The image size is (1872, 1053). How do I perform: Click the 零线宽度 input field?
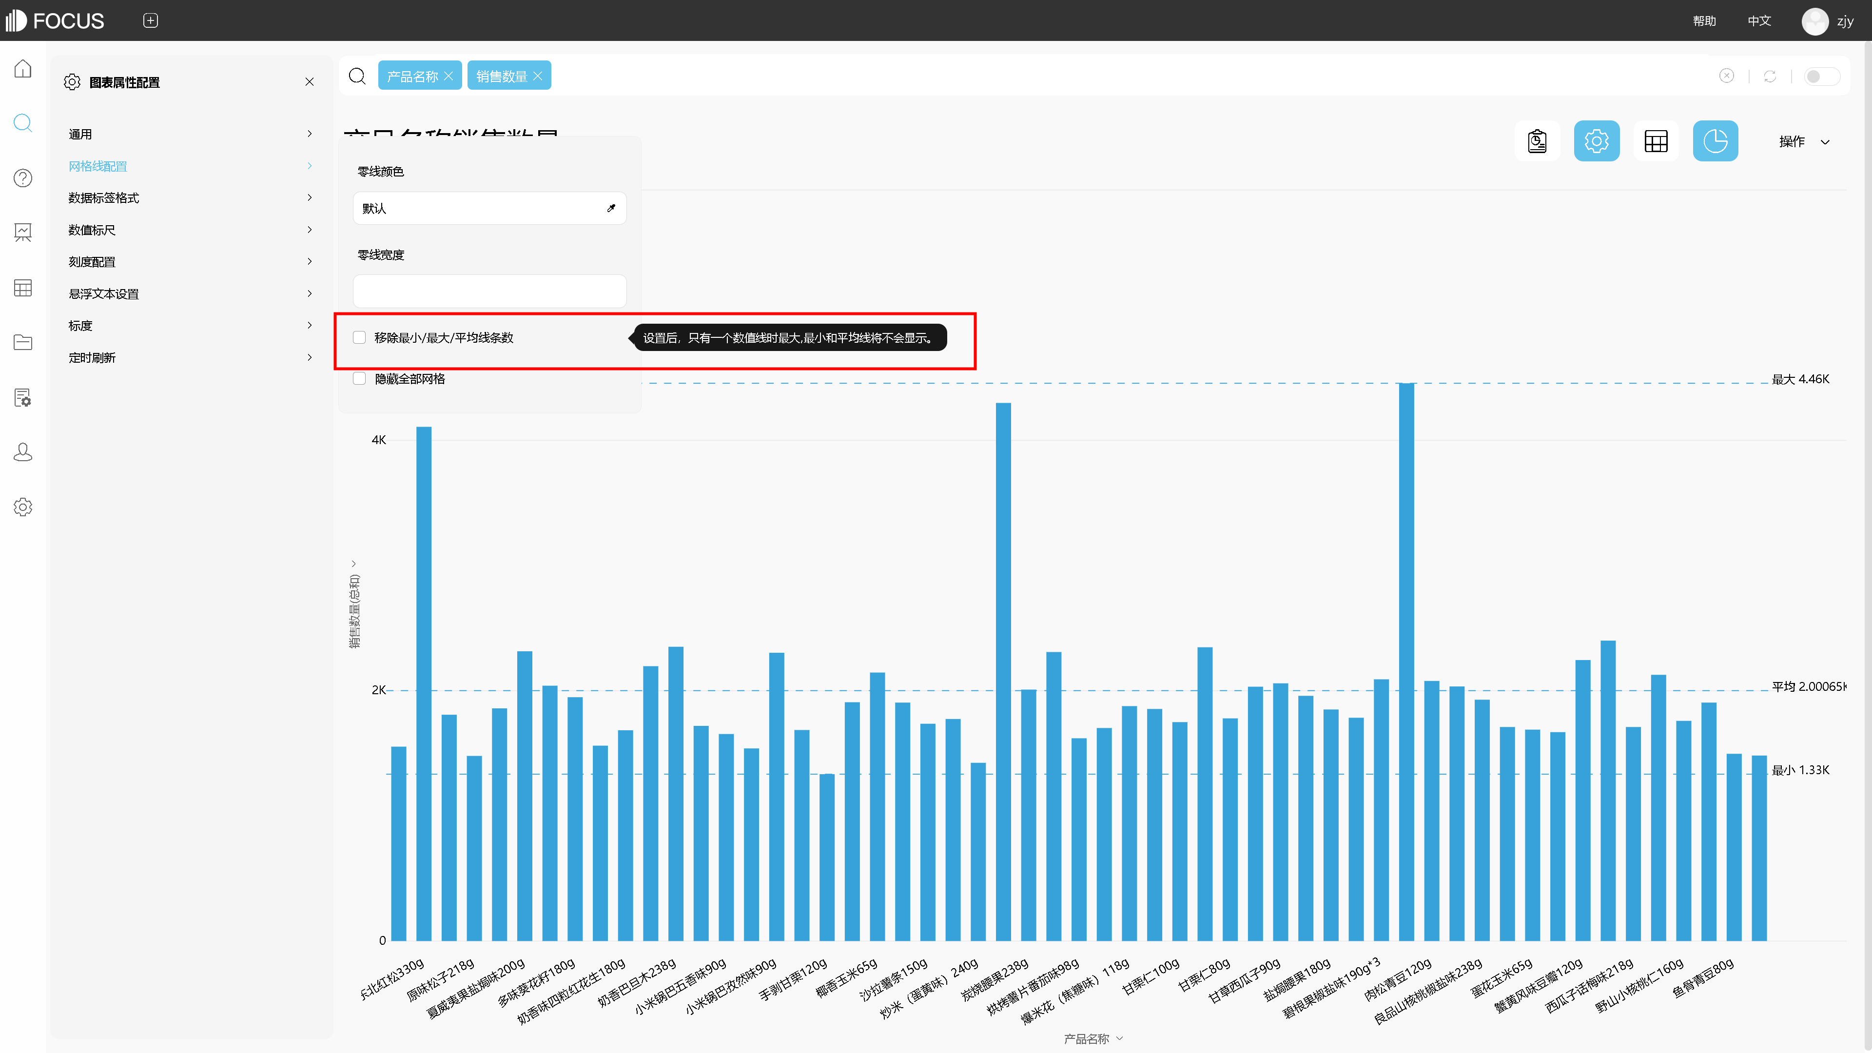tap(489, 291)
